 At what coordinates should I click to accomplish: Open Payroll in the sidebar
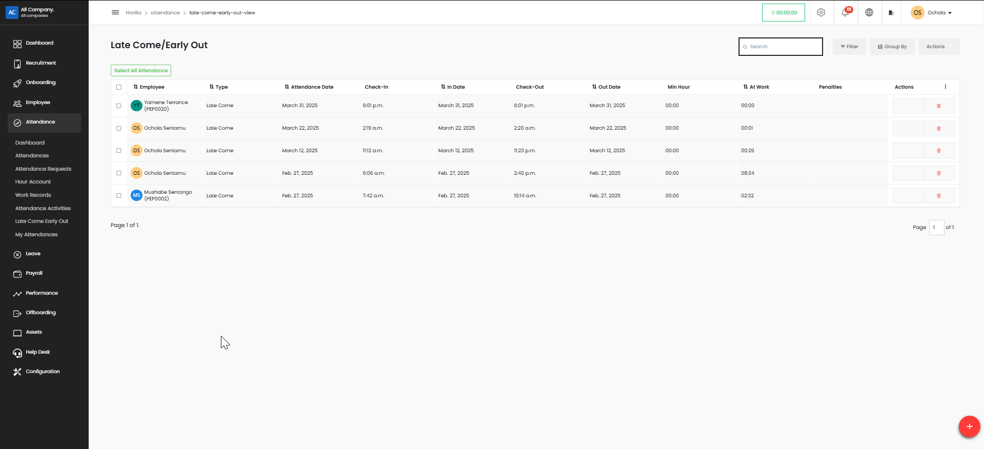(x=34, y=273)
